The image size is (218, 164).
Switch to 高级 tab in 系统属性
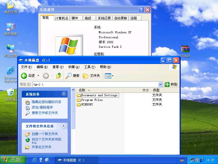[89, 18]
